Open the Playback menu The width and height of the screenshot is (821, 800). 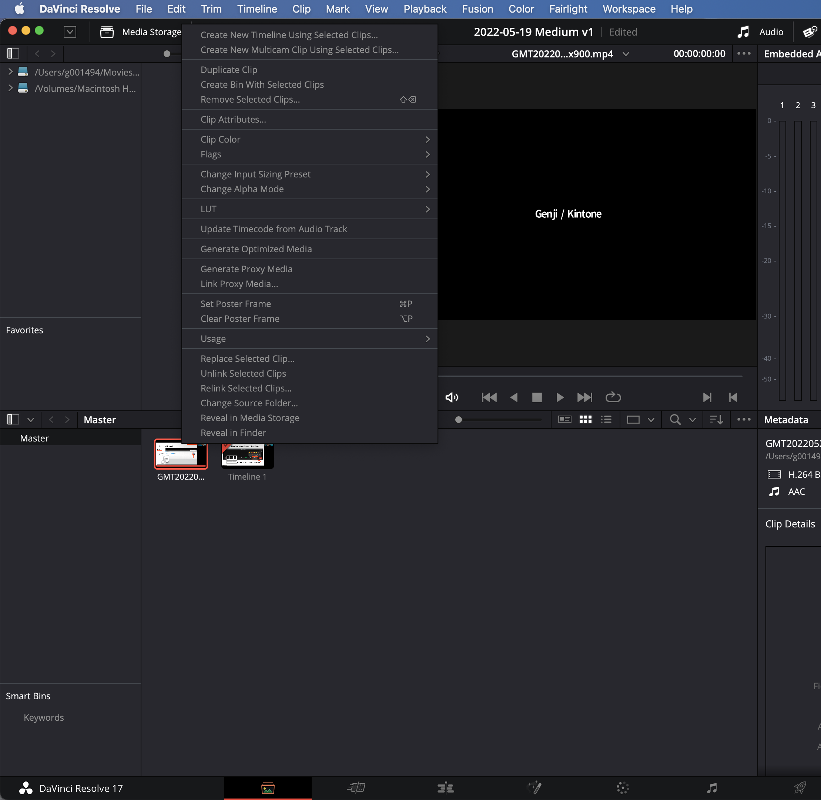[425, 9]
